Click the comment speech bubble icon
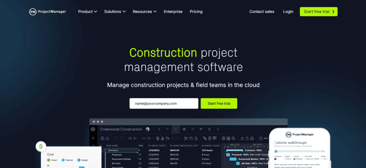The width and height of the screenshot is (366, 168). point(214,138)
